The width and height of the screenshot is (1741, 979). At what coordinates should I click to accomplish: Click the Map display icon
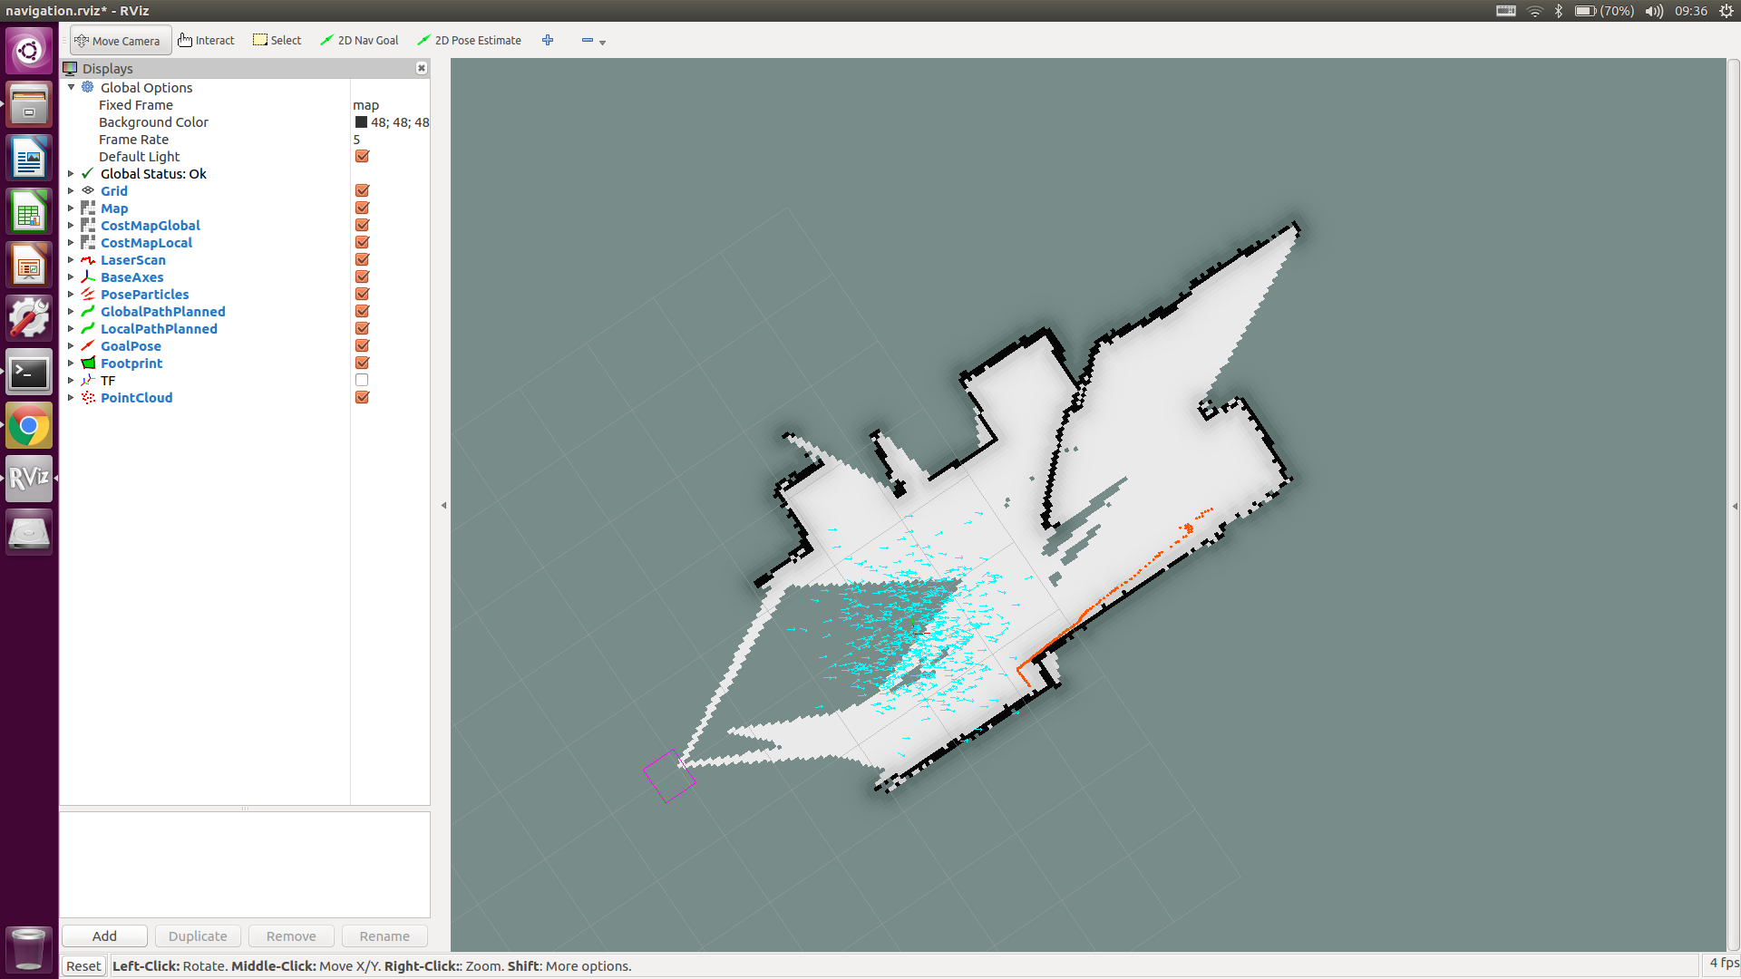(x=88, y=208)
